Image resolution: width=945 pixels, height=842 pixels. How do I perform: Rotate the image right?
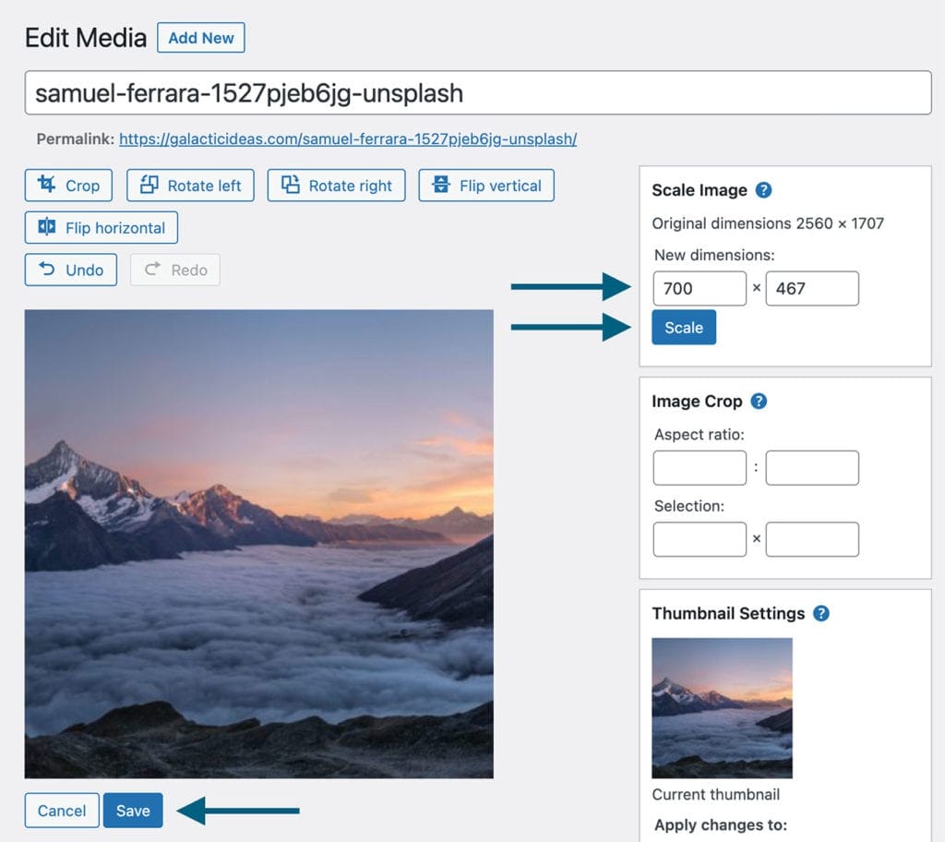pos(336,185)
